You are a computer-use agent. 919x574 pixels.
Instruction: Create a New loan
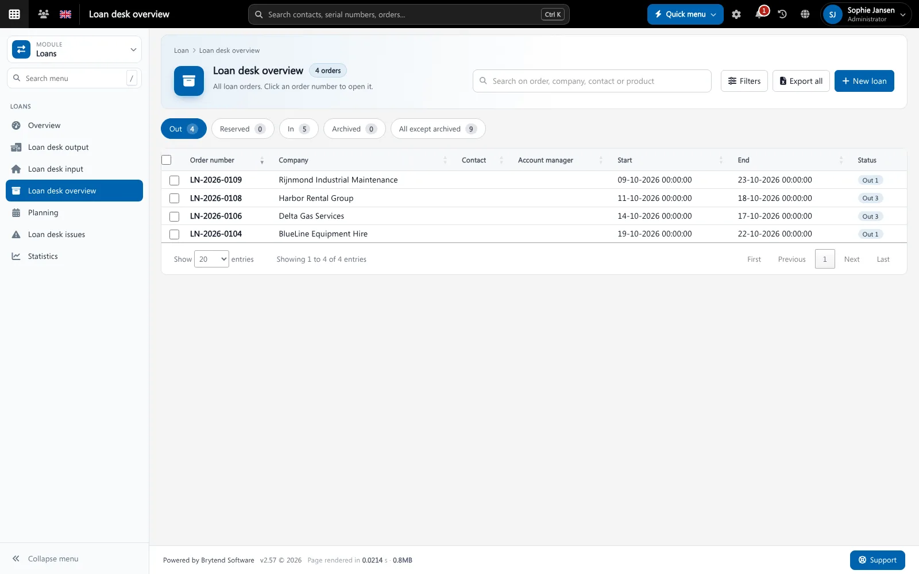click(x=864, y=81)
